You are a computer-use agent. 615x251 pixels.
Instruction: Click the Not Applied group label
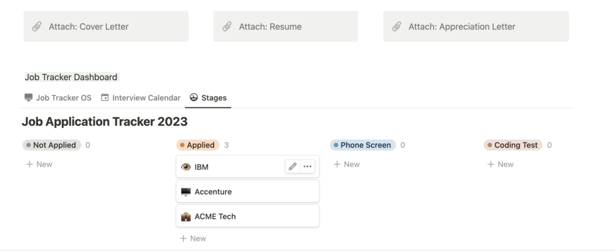pyautogui.click(x=51, y=145)
